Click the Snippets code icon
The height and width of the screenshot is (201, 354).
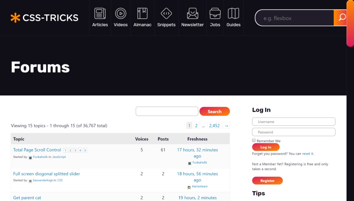tap(166, 13)
